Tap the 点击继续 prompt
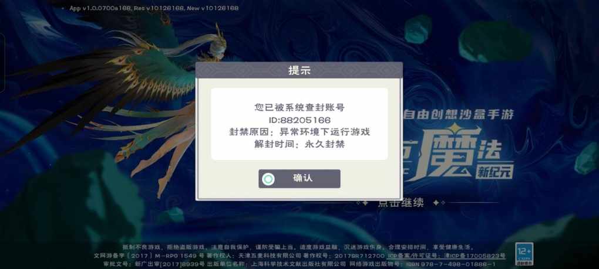Image resolution: width=599 pixels, height=269 pixels. tap(401, 203)
